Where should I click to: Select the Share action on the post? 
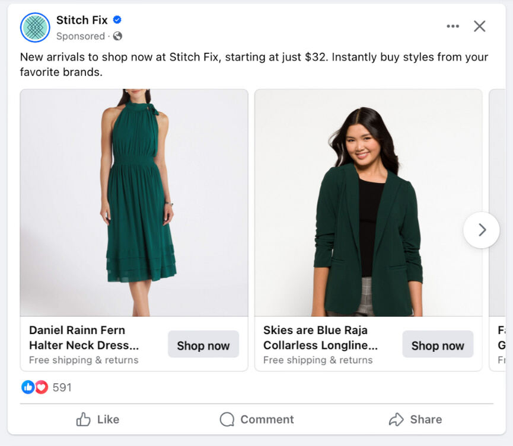(415, 419)
